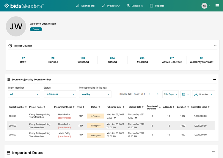
Task: View the 324 Closed projects count
Action: click(112, 60)
